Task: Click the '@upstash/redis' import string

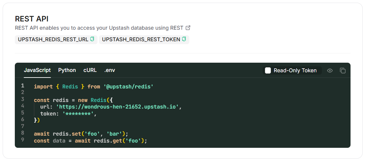Action: pyautogui.click(x=128, y=86)
